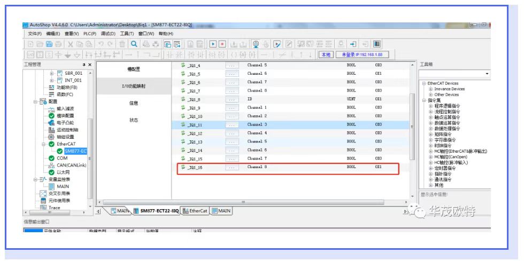
Task: Expand Other Devices in the toolbox
Action: pyautogui.click(x=431, y=95)
